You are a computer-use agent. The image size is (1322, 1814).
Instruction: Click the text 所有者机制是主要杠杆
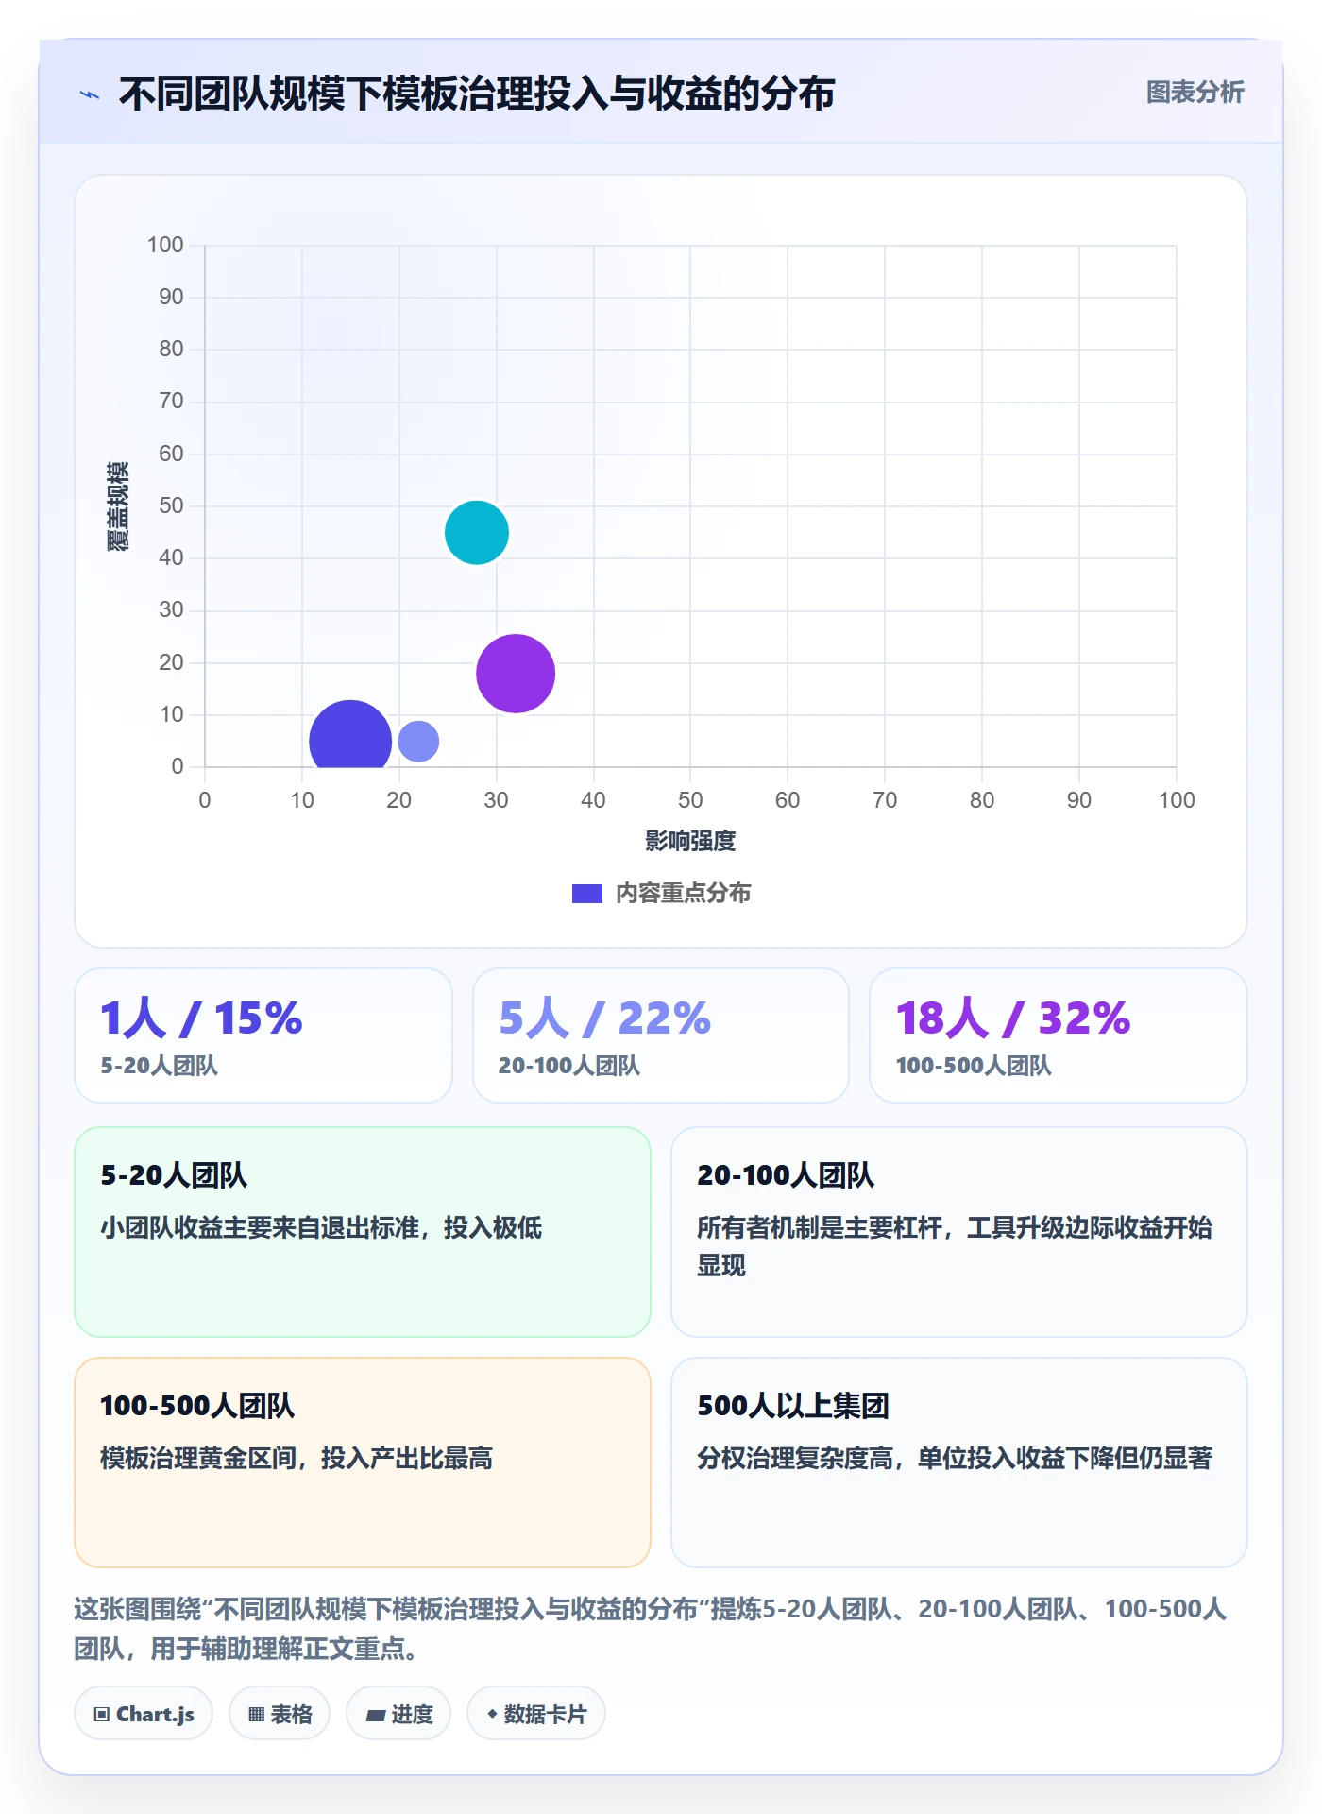820,1227
